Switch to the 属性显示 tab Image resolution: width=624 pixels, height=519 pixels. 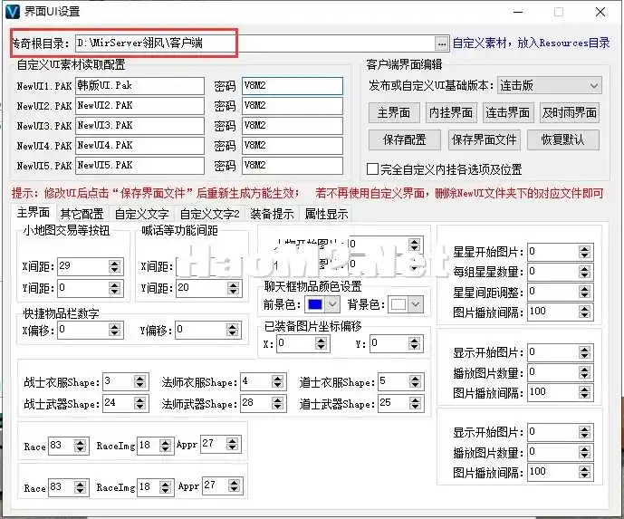pyautogui.click(x=326, y=214)
